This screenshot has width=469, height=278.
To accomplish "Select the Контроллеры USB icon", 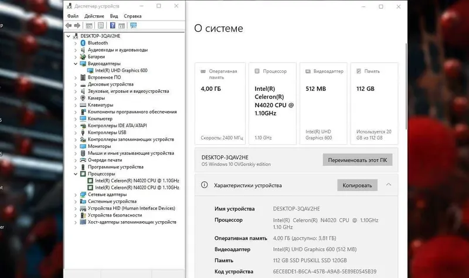I will click(83, 133).
